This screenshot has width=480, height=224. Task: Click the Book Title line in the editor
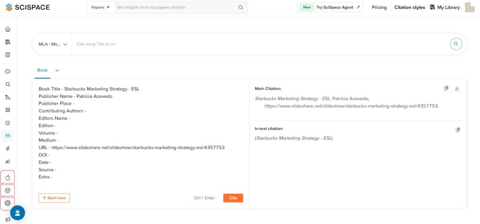coord(89,89)
